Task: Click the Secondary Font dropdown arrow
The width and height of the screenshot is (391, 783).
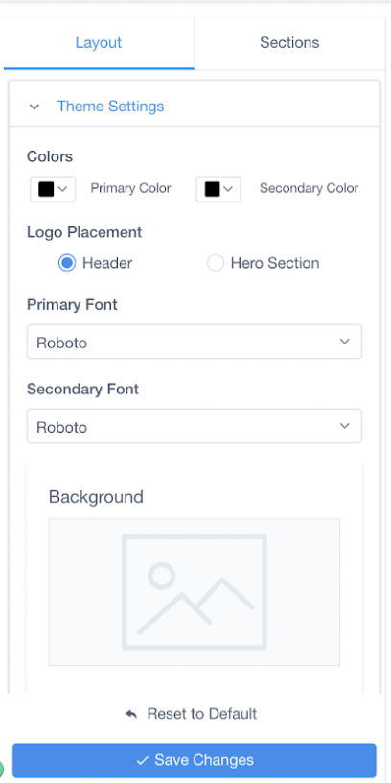Action: pyautogui.click(x=344, y=426)
